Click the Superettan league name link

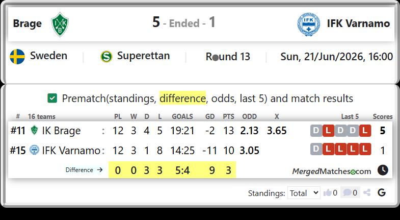[143, 56]
